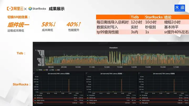189x106 pixels.
Task: Click the 58%↓ cost figure
Action: (x=49, y=24)
